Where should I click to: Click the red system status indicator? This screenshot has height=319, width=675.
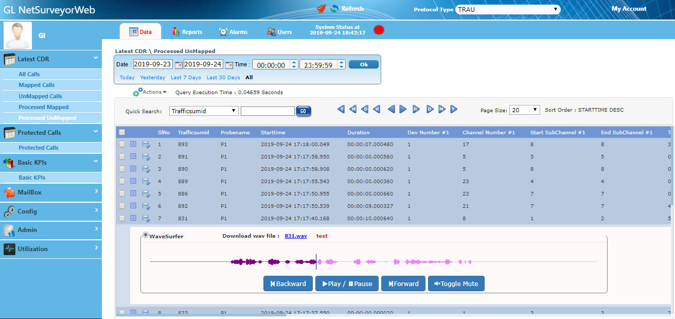click(x=379, y=30)
